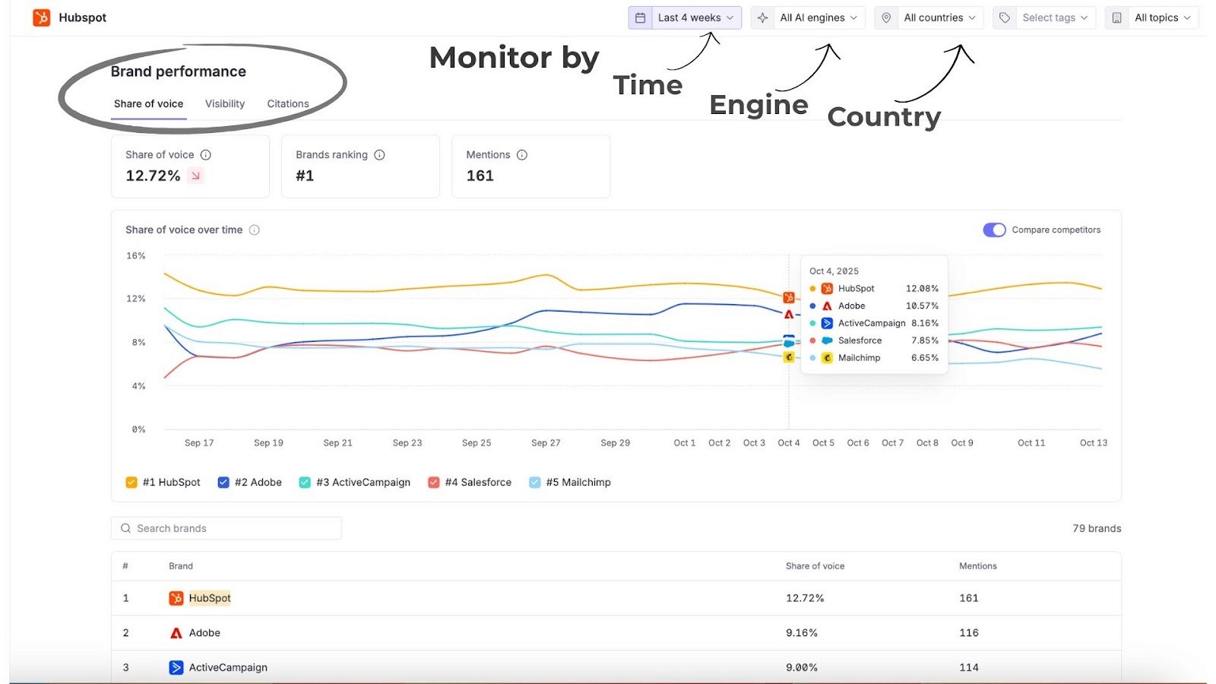This screenshot has width=1216, height=684.
Task: Click the info icon next to Brands ranking
Action: point(379,155)
